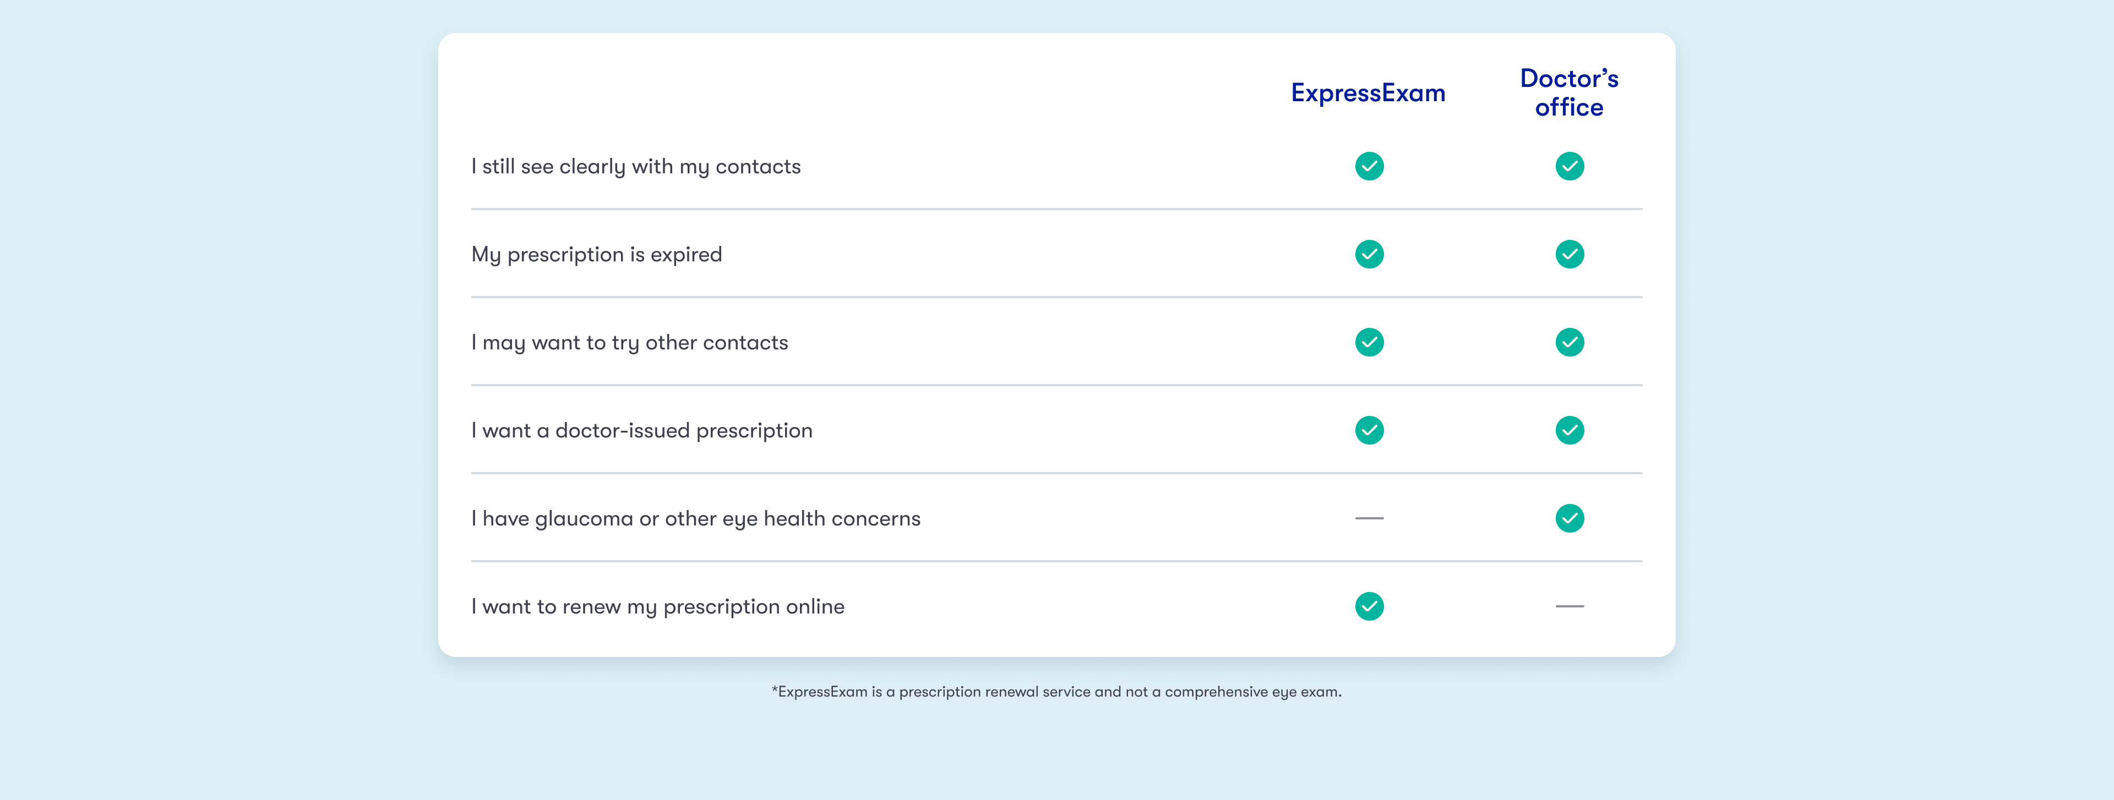This screenshot has height=800, width=2114.
Task: Click ExpressExam checkmark for 'renew prescription online'
Action: (1369, 606)
